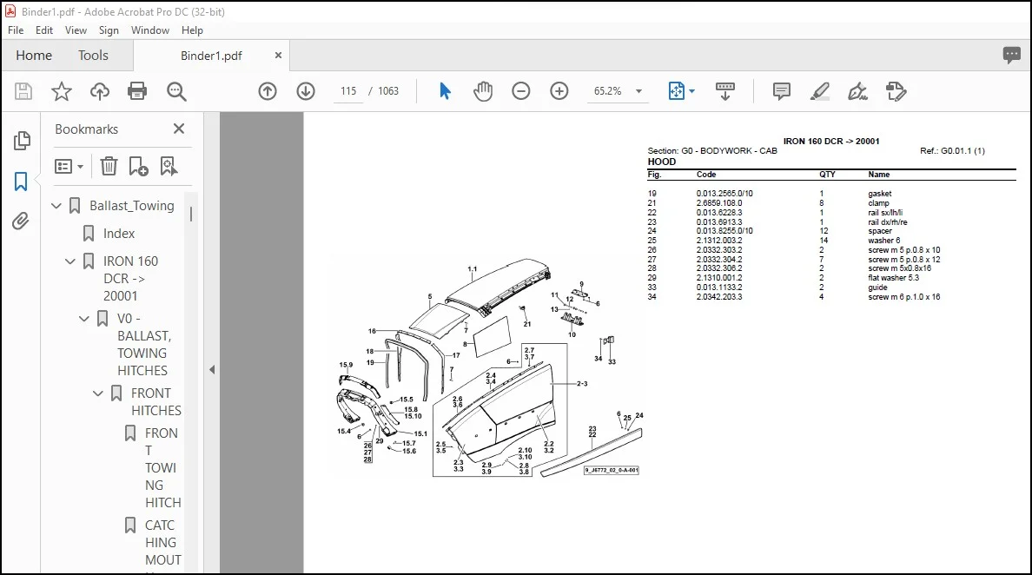Image resolution: width=1032 pixels, height=575 pixels.
Task: Switch to the Tools tab
Action: coord(93,56)
